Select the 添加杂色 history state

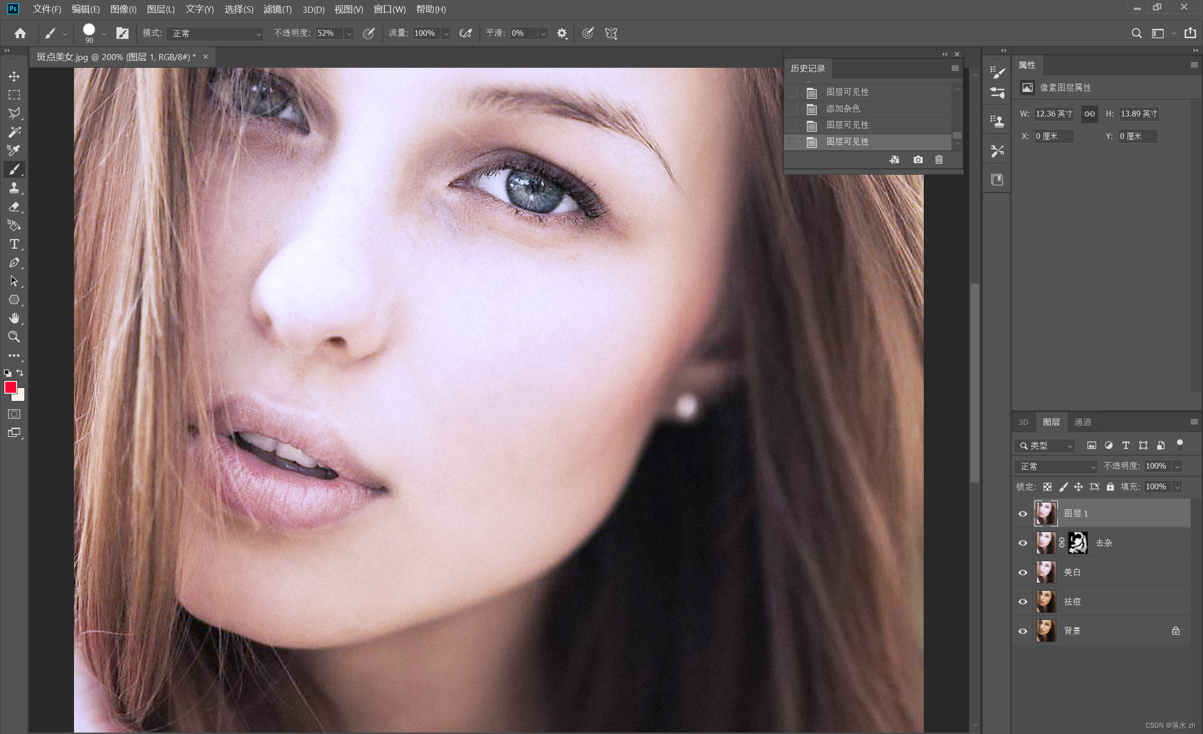[x=843, y=109]
